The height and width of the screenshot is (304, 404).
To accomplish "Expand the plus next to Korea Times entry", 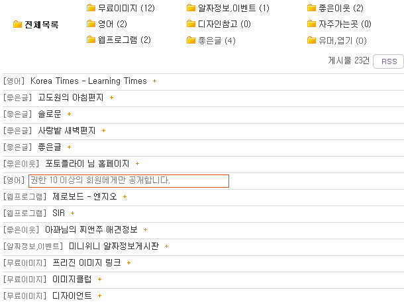I will click(155, 81).
